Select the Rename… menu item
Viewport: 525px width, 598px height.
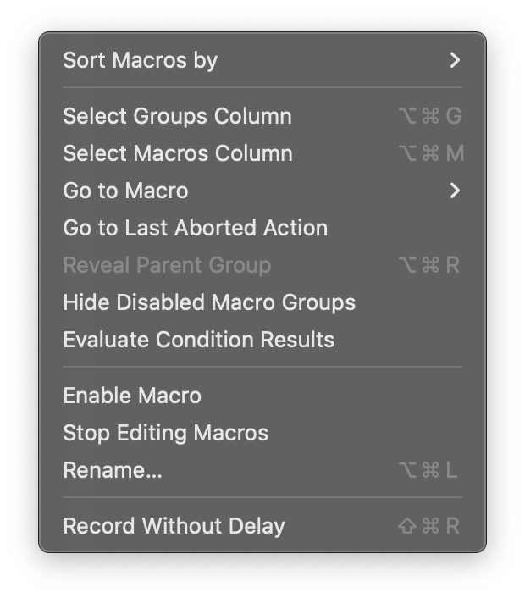(x=113, y=470)
